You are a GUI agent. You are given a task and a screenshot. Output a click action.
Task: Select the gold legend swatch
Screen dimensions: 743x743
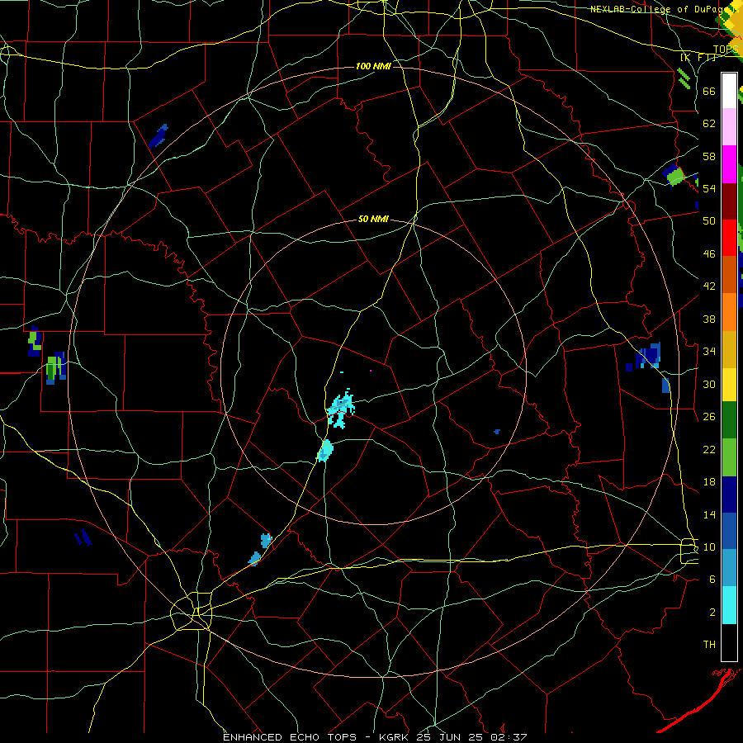(729, 348)
